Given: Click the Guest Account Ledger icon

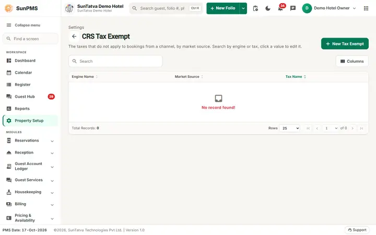Looking at the screenshot, I should pos(9,167).
